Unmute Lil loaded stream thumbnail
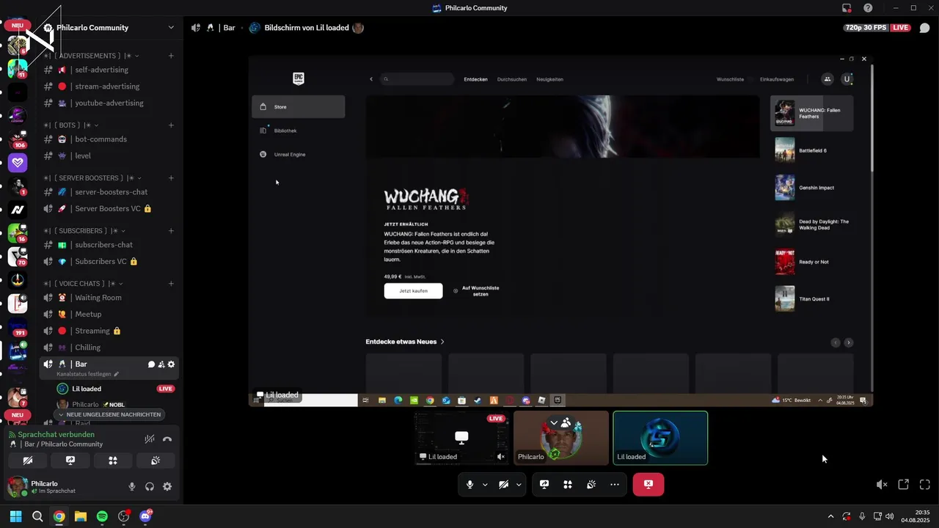The width and height of the screenshot is (939, 528). click(501, 457)
